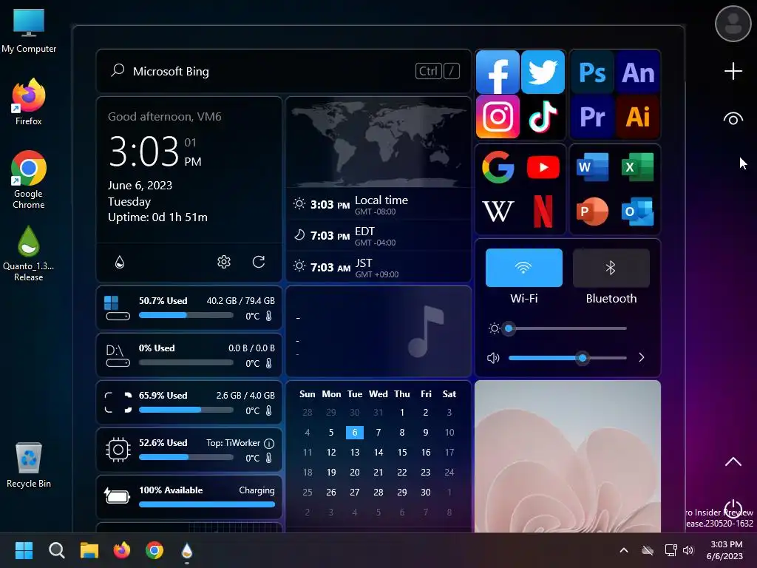Open the Twitter shortcut tile
Viewport: 757px width, 568px height.
tap(543, 72)
